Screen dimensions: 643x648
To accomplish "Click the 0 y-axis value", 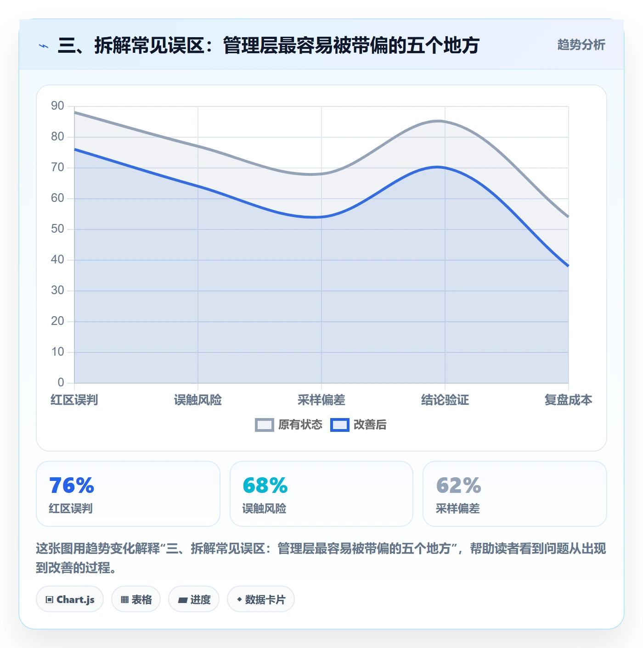I will [x=61, y=383].
